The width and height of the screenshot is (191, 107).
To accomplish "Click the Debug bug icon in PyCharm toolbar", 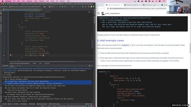I will pyautogui.click(x=60, y=7).
